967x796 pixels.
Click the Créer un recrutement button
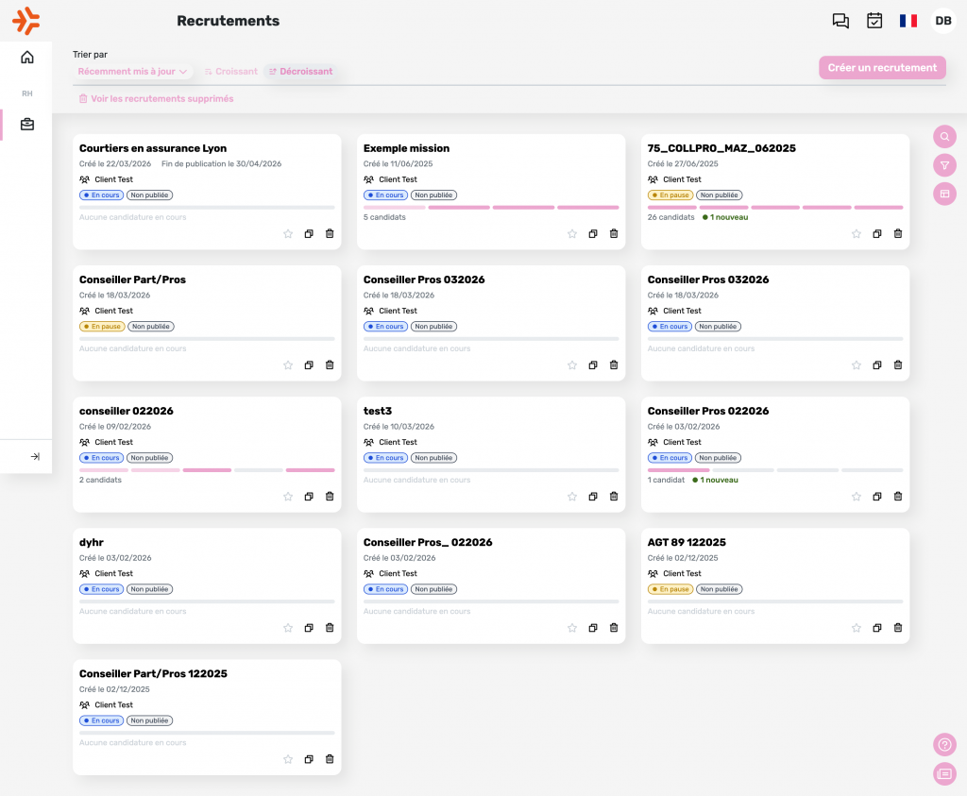click(882, 67)
